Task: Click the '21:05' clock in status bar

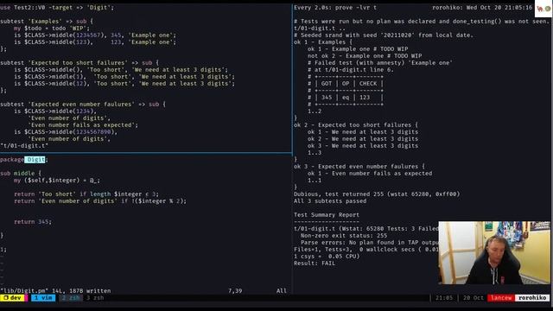Action: click(x=443, y=298)
